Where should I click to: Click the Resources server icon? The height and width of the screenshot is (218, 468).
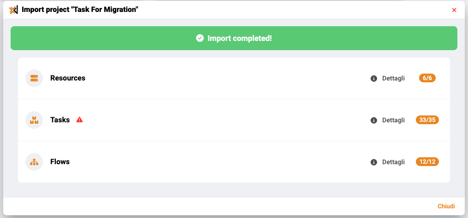(34, 78)
